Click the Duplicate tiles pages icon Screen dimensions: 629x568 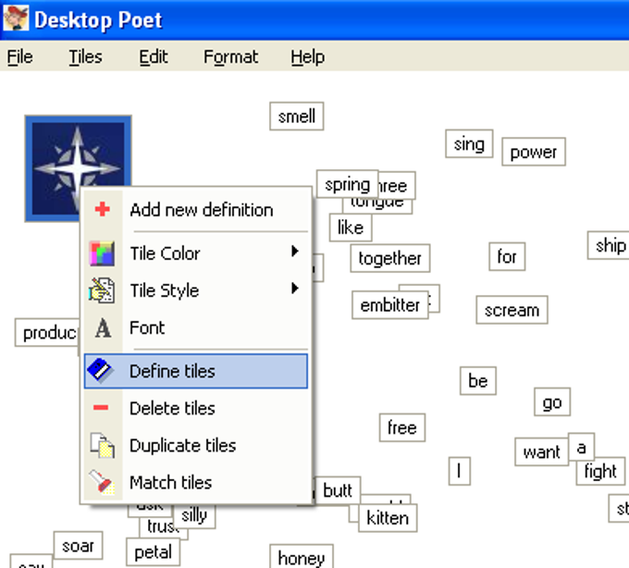click(x=103, y=445)
